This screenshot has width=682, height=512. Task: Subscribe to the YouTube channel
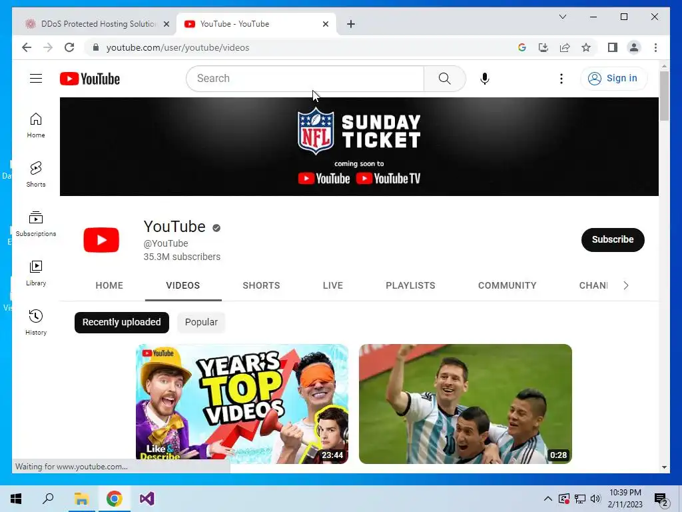(613, 239)
